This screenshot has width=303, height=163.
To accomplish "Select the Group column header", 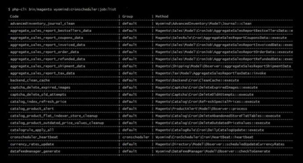I will [x=127, y=16].
